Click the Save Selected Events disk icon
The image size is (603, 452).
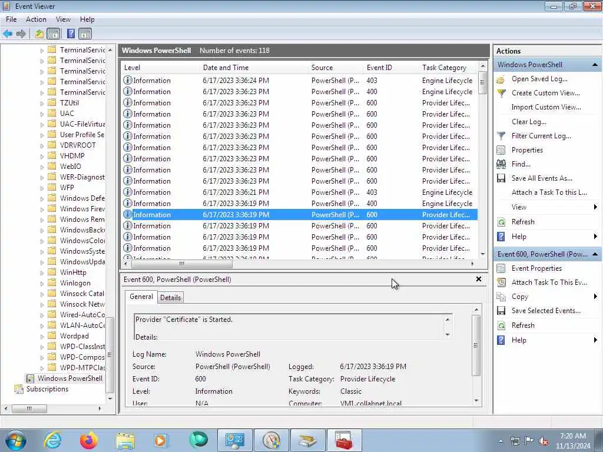(501, 311)
